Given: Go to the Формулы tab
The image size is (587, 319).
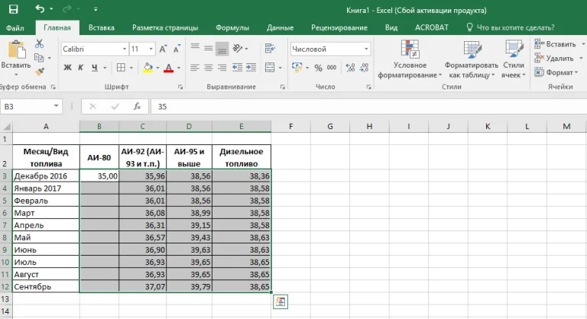Looking at the screenshot, I should pyautogui.click(x=232, y=27).
